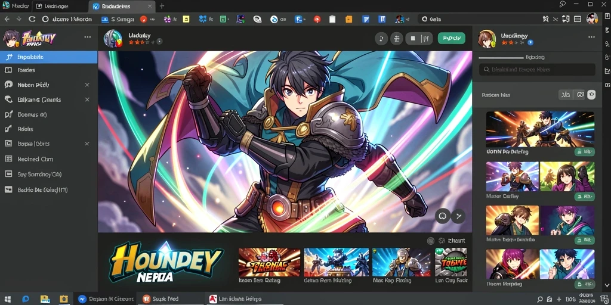Image resolution: width=611 pixels, height=305 pixels.
Task: Click the table grid icon in the left sidebar
Action: click(8, 158)
